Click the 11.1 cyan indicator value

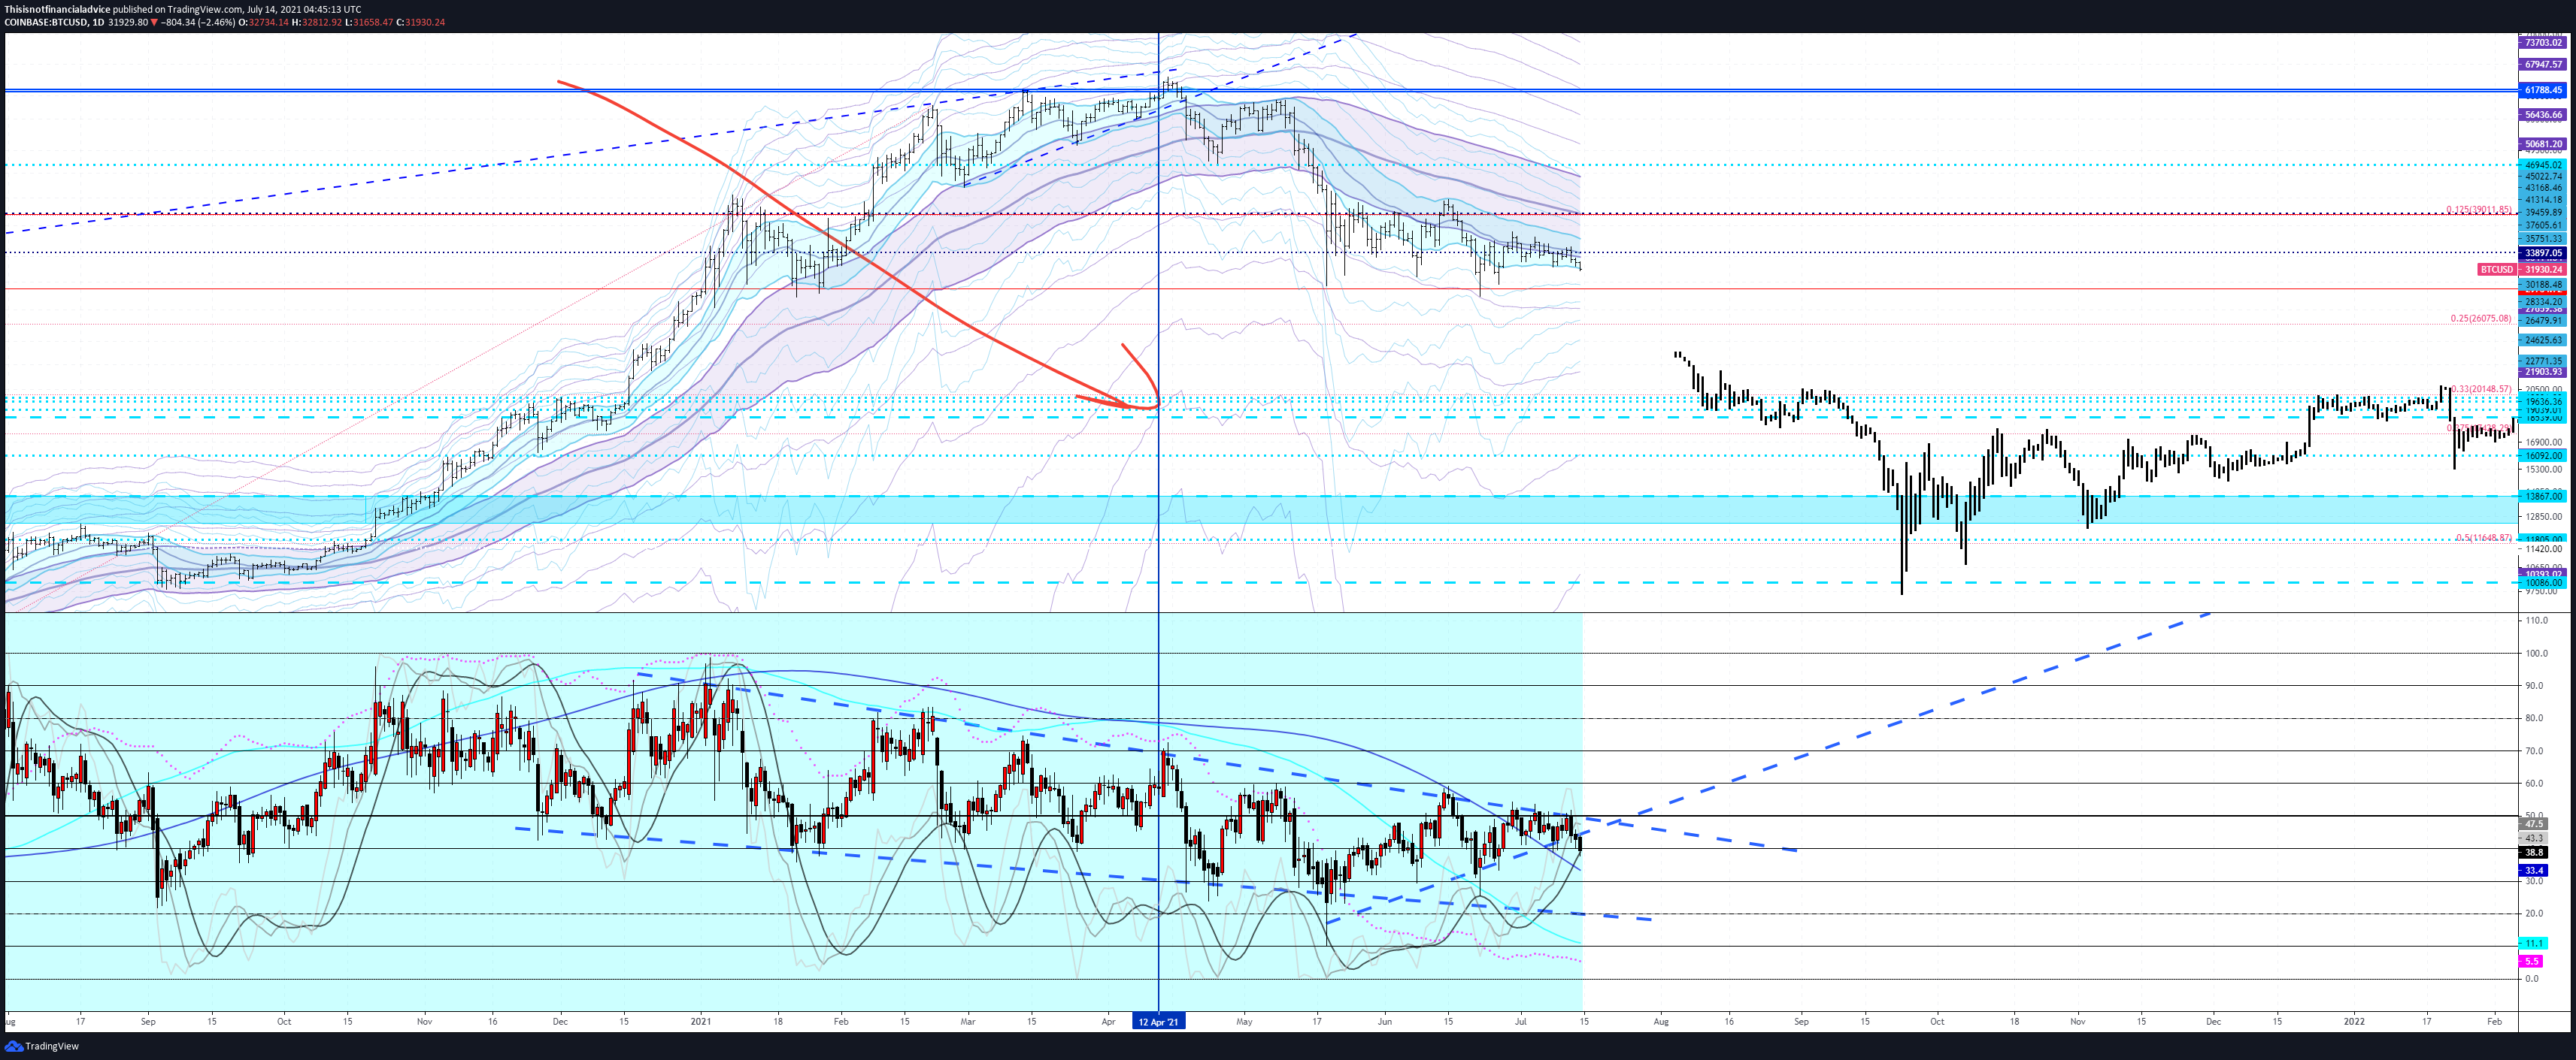pos(2534,943)
